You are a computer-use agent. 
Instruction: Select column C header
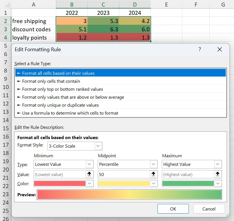coord(103,5)
